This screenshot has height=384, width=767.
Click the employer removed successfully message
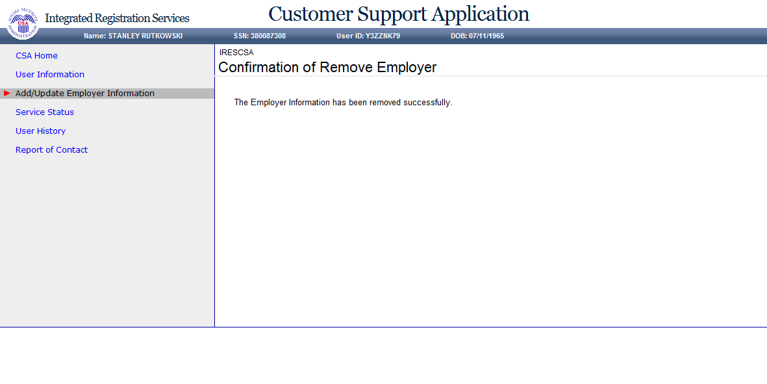[344, 102]
